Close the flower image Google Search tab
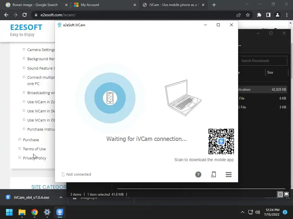This screenshot has width=293, height=219. coord(66,5)
